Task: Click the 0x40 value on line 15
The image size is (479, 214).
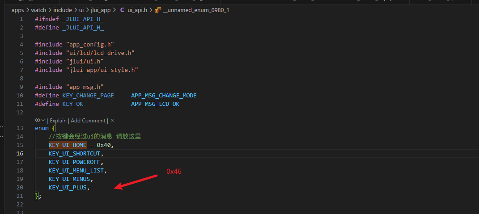Action: coord(104,145)
